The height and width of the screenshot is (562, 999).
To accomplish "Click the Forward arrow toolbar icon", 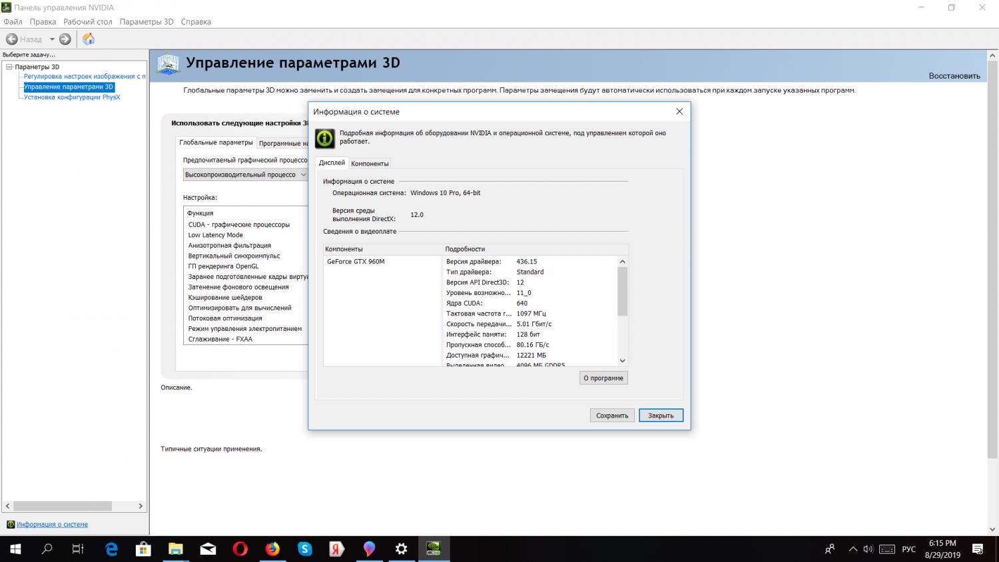I will [x=65, y=39].
